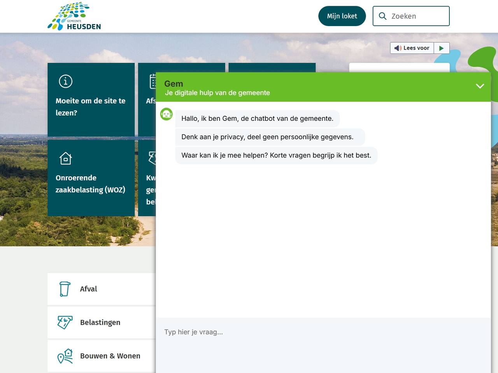
Task: Click the Gem chatbot avatar icon
Action: click(167, 114)
